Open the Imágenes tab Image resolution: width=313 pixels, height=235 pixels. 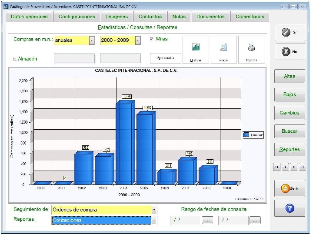click(117, 17)
